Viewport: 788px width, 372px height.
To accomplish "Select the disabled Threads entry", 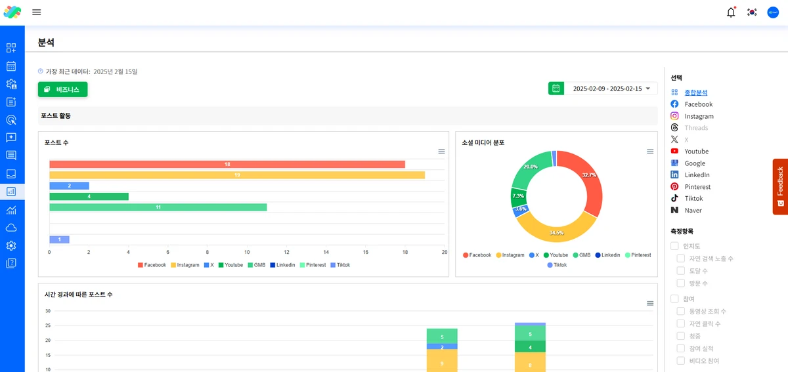I will tap(696, 128).
